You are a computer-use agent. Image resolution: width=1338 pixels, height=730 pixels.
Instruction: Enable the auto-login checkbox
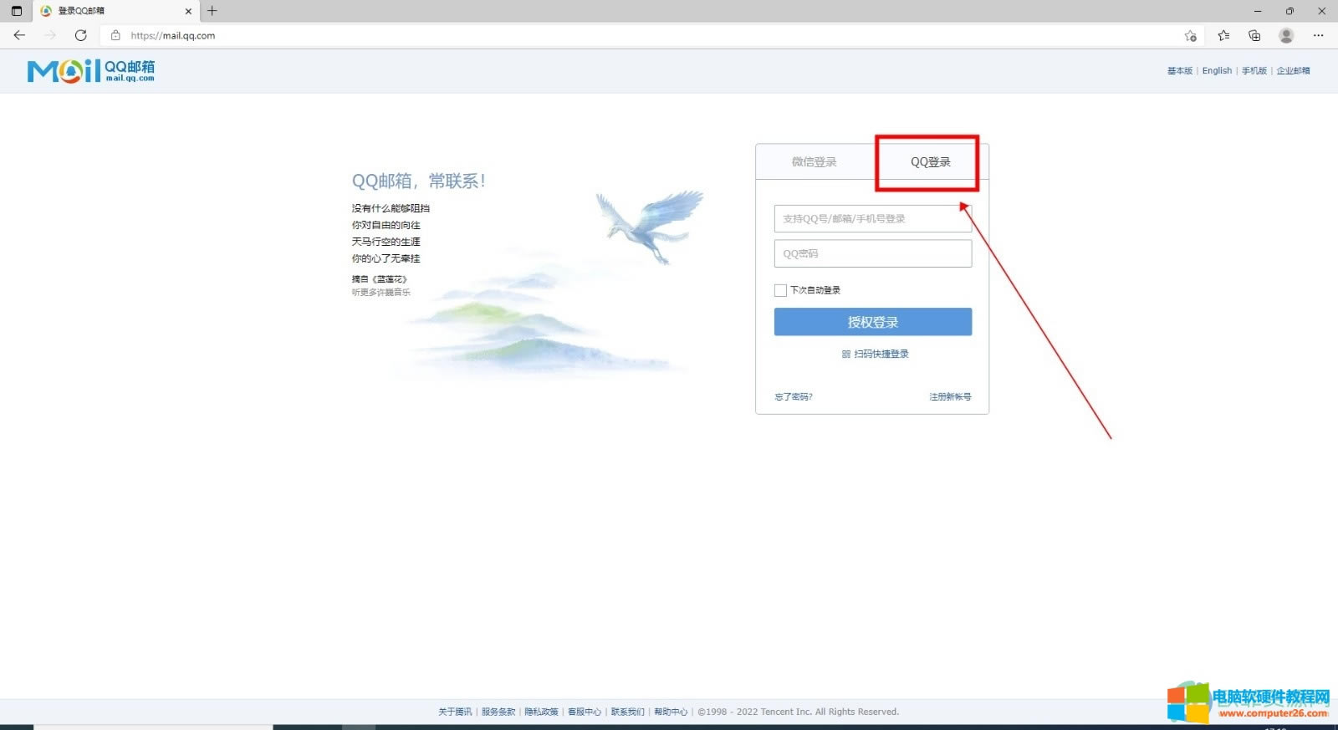pos(780,290)
